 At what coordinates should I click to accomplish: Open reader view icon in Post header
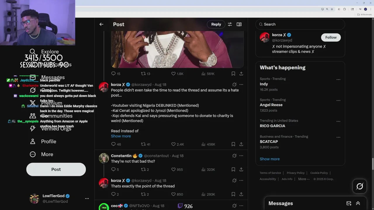coord(239,24)
